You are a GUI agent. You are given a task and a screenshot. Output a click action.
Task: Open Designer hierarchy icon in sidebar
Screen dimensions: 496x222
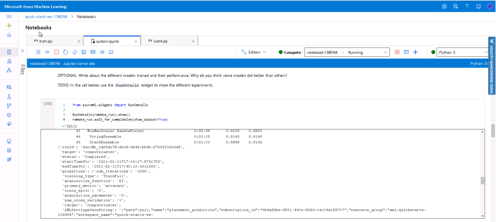click(x=9, y=70)
